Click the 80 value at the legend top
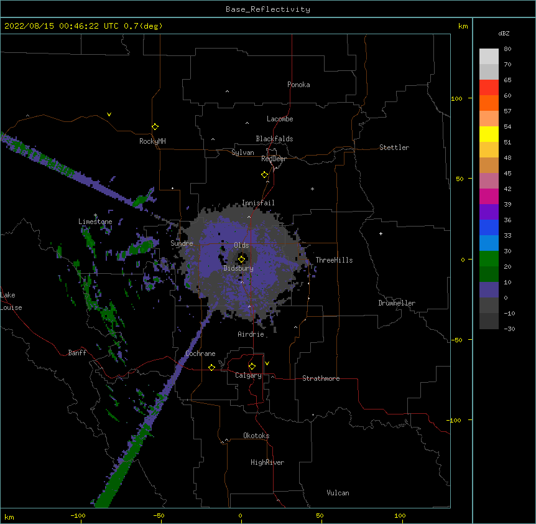The height and width of the screenshot is (524, 536). (x=507, y=49)
